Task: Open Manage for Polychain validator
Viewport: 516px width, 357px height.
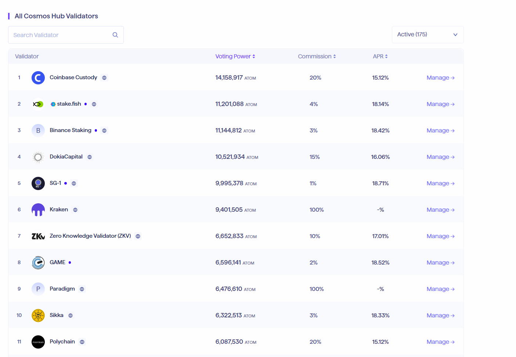Action: (440, 342)
